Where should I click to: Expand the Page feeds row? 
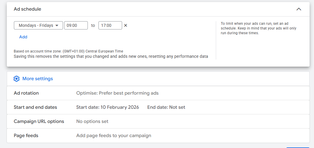[x=26, y=136]
